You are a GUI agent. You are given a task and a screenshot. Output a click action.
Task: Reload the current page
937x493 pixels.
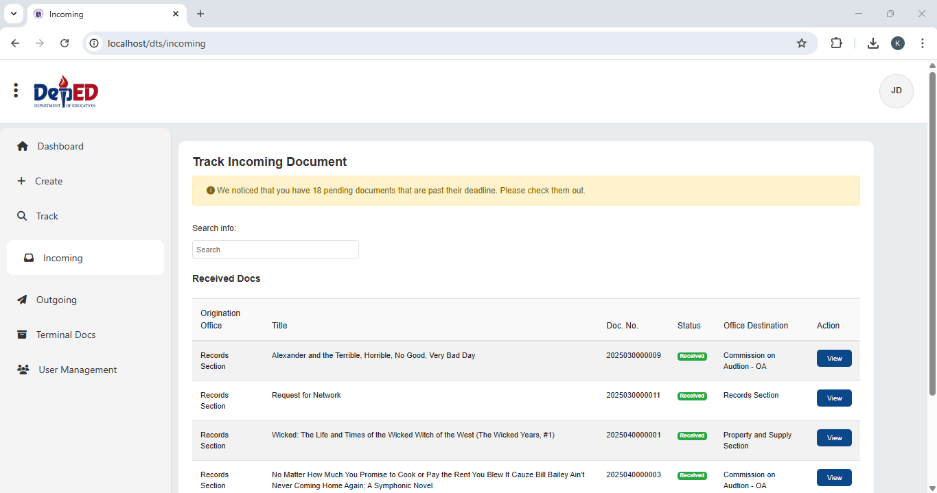(65, 43)
